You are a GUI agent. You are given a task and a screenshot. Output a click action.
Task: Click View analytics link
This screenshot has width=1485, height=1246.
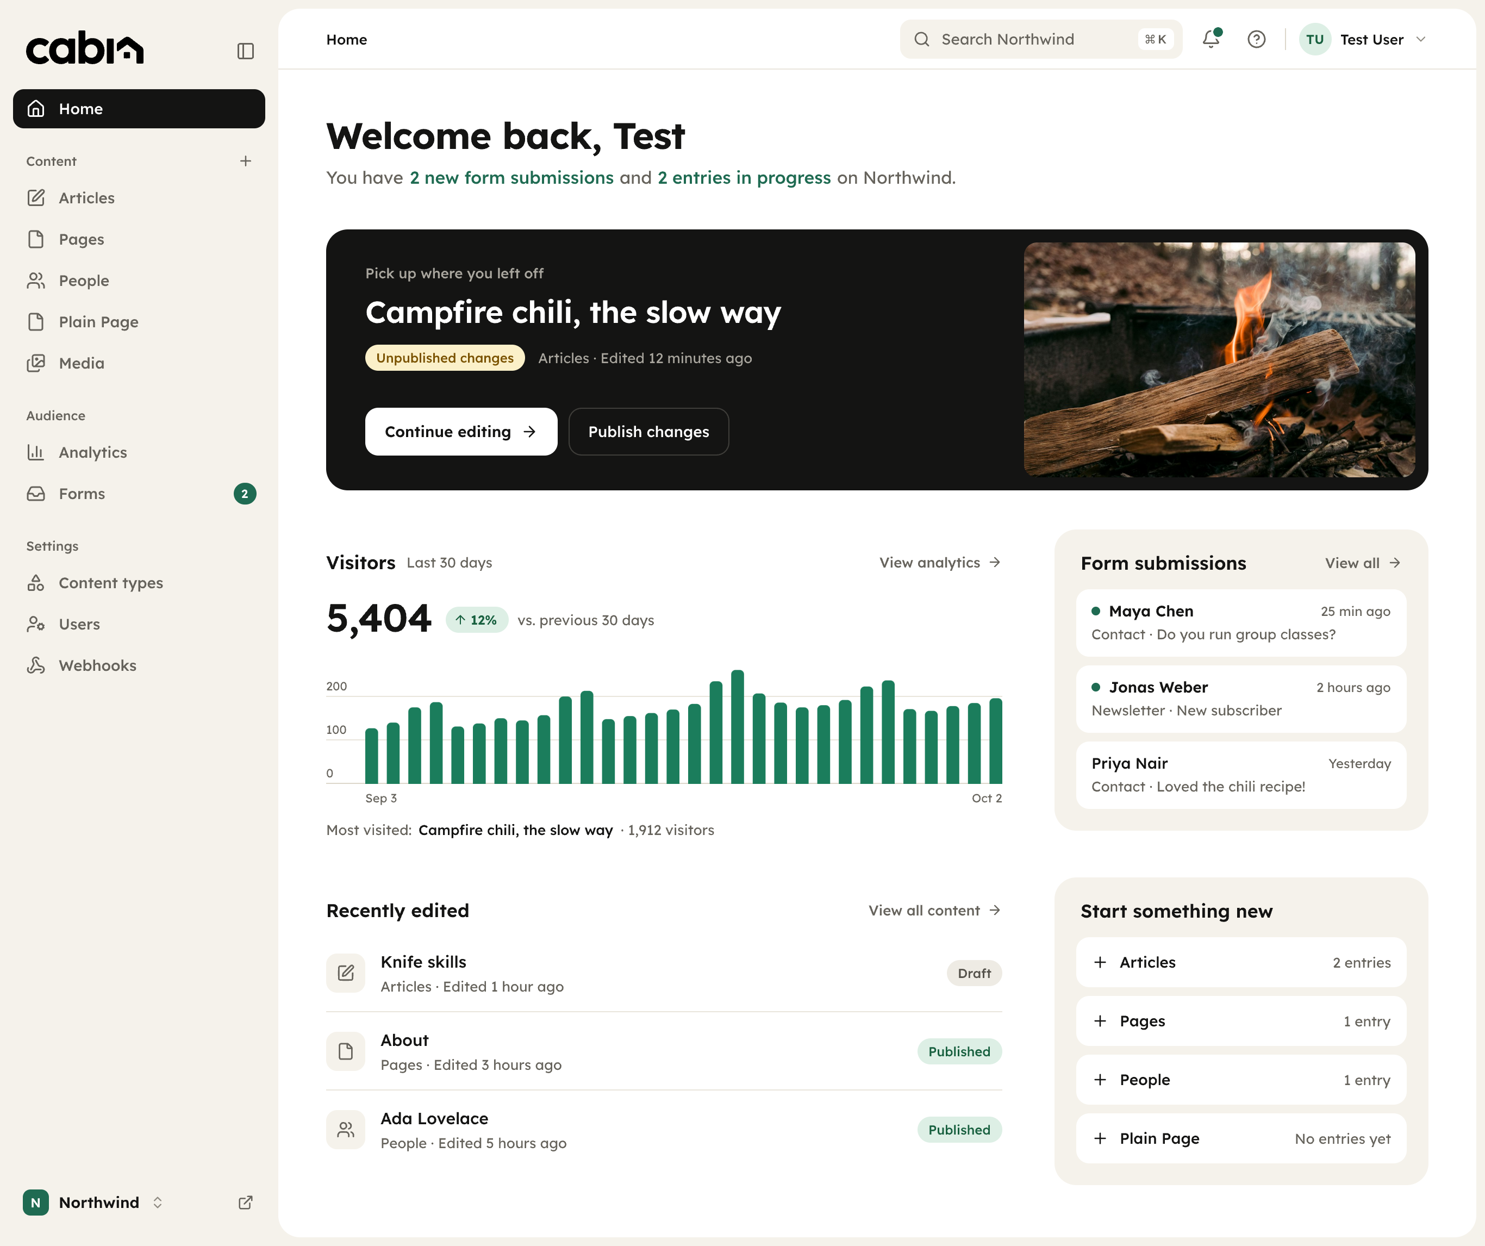point(940,562)
